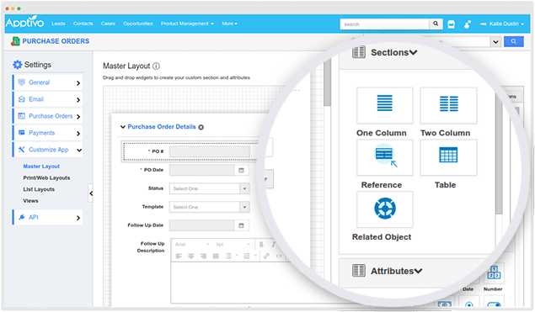
Task: Select the Table section widget
Action: click(448, 157)
